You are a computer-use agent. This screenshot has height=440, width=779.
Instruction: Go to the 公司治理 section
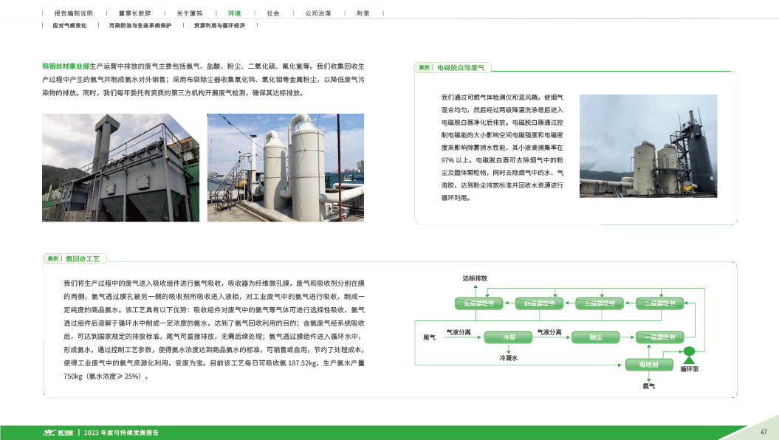(318, 13)
